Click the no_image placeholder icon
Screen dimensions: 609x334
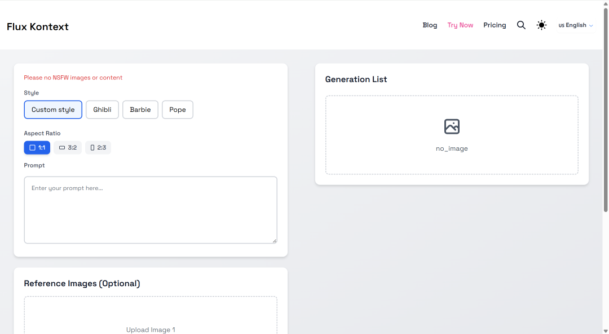click(452, 127)
